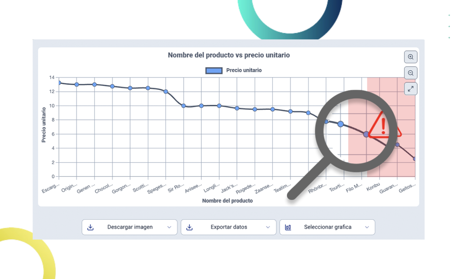Click the blue Precio unitario legend swatch
This screenshot has width=451, height=279.
214,70
